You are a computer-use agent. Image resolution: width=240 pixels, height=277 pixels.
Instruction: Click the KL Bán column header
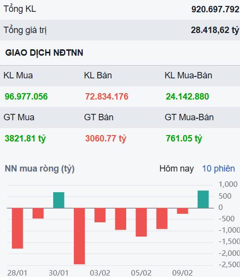click(98, 75)
